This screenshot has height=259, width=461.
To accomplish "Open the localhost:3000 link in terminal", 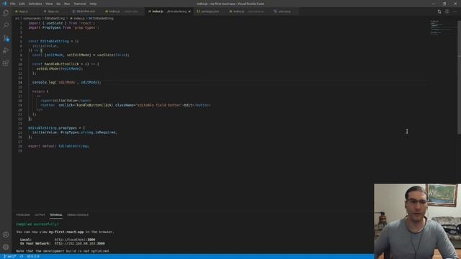I will (75, 240).
